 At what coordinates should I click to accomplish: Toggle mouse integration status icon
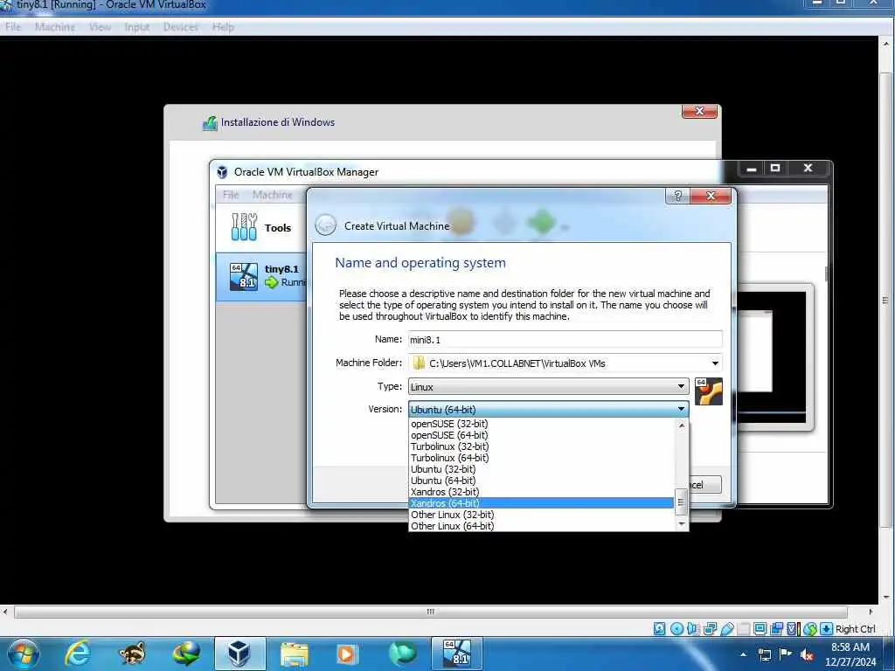tap(810, 629)
